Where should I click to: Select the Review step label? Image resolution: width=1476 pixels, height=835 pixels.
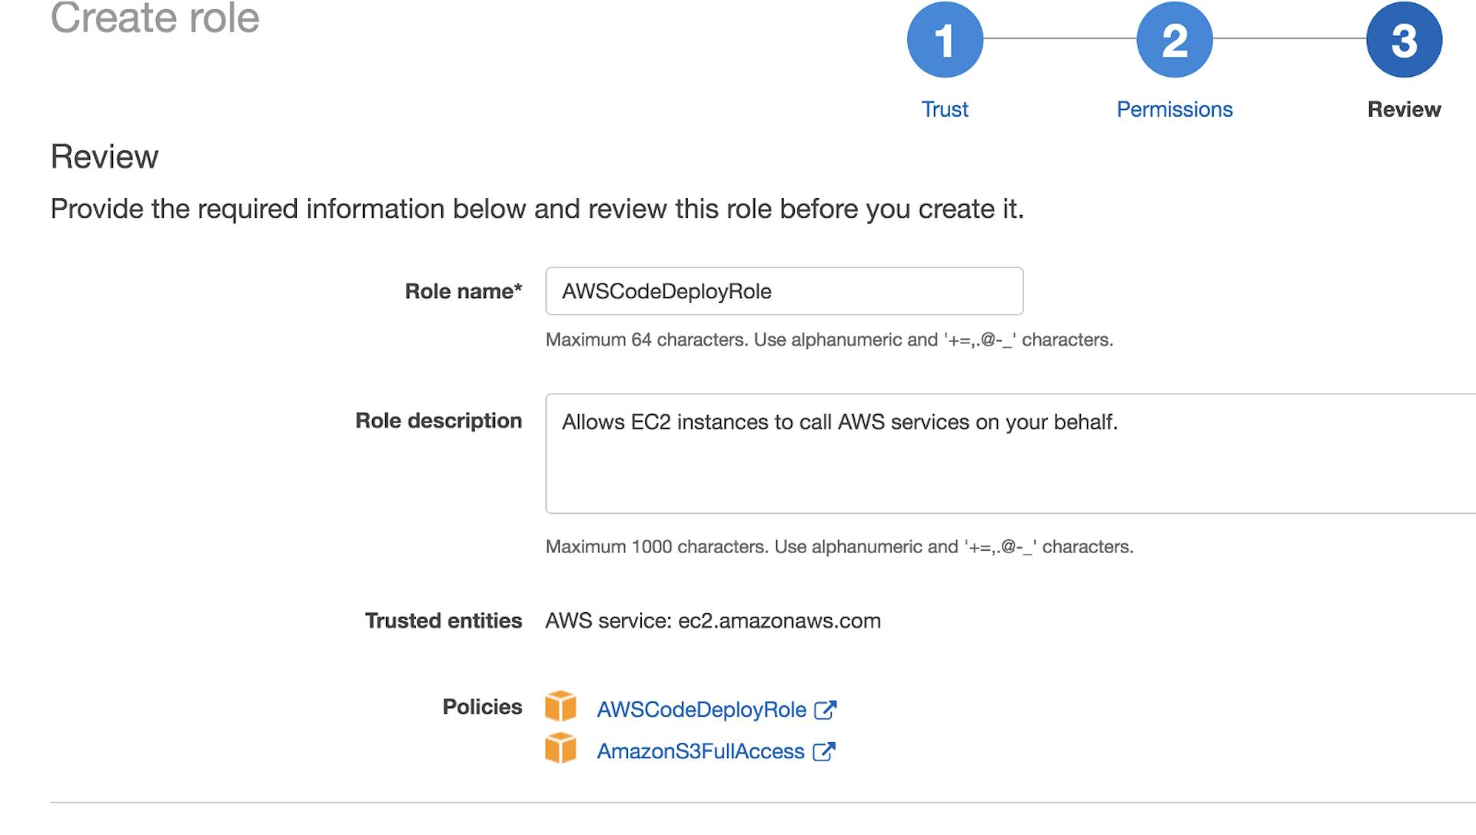point(1404,110)
